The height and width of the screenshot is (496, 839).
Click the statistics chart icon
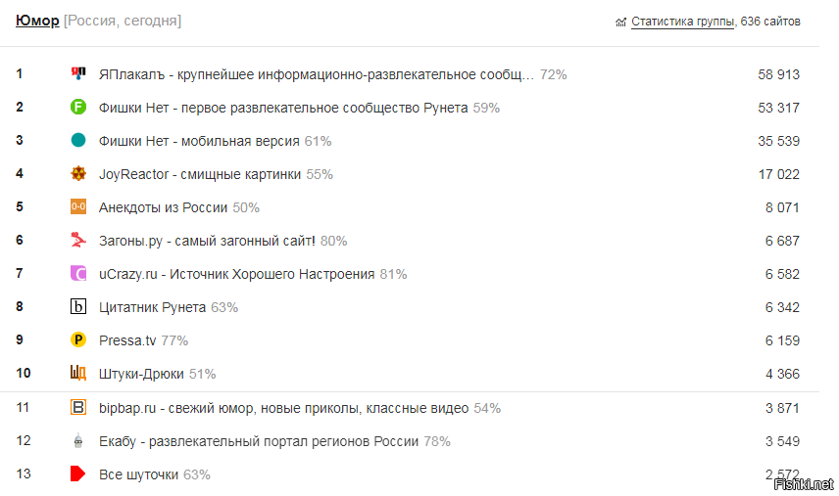pos(620,23)
